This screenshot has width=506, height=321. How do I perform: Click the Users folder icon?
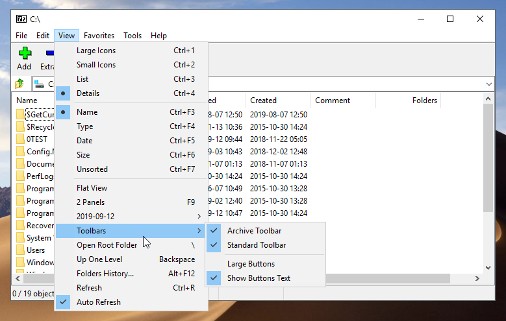20,250
